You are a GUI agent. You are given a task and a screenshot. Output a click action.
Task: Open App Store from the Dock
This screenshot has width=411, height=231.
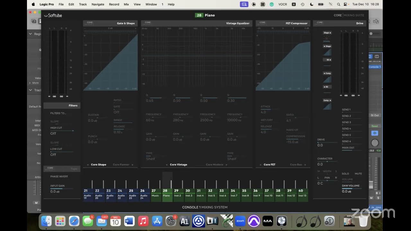(x=157, y=221)
